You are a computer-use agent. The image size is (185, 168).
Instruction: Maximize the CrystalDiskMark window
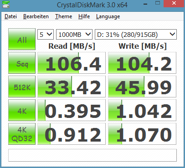point(158,3)
